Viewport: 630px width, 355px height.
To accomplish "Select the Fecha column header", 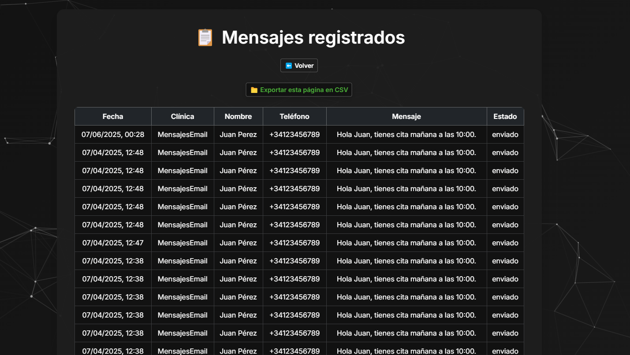I will point(113,116).
